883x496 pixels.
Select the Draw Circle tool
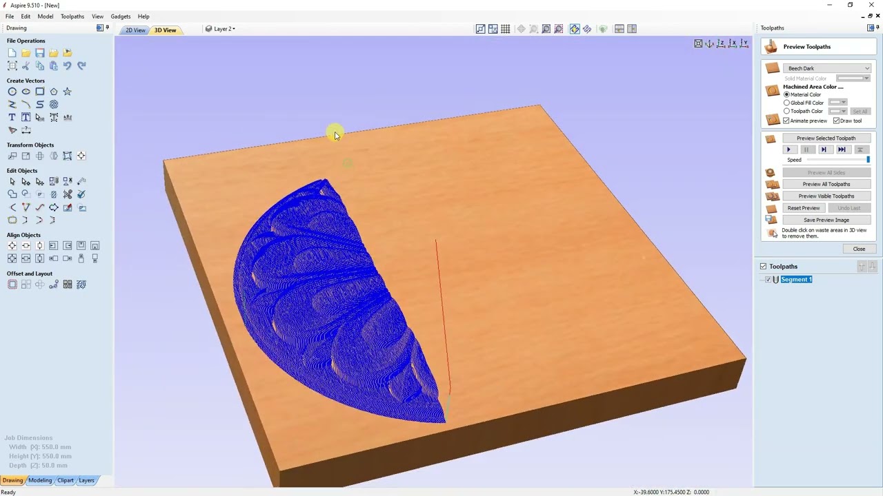click(x=12, y=92)
